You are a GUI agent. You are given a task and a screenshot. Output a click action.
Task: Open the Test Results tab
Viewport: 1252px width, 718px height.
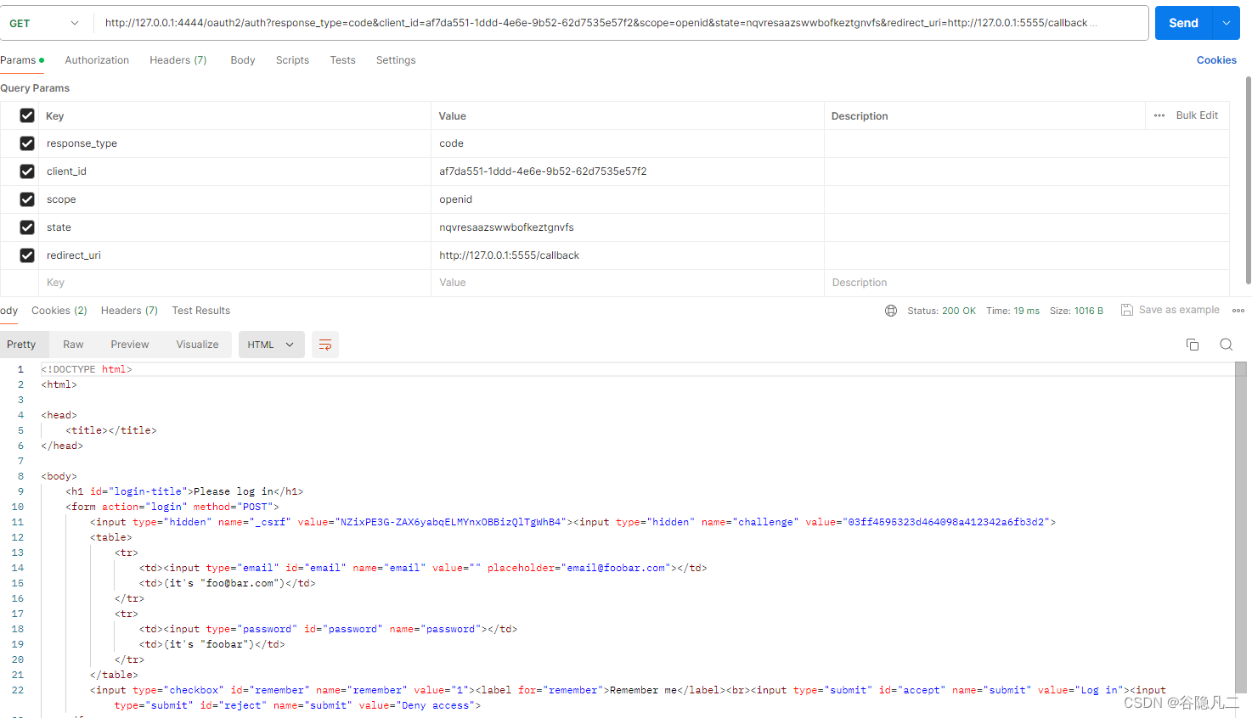(x=201, y=311)
